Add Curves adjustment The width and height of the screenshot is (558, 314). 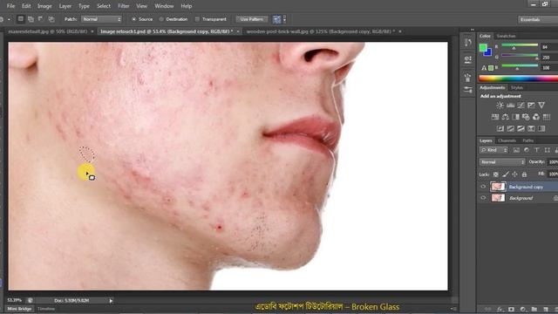521,105
